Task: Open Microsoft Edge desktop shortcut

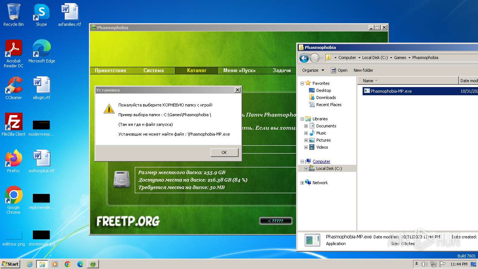Action: 41,52
